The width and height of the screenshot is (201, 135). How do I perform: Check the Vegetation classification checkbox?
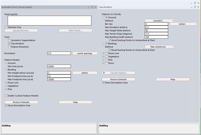[x=106, y=56]
